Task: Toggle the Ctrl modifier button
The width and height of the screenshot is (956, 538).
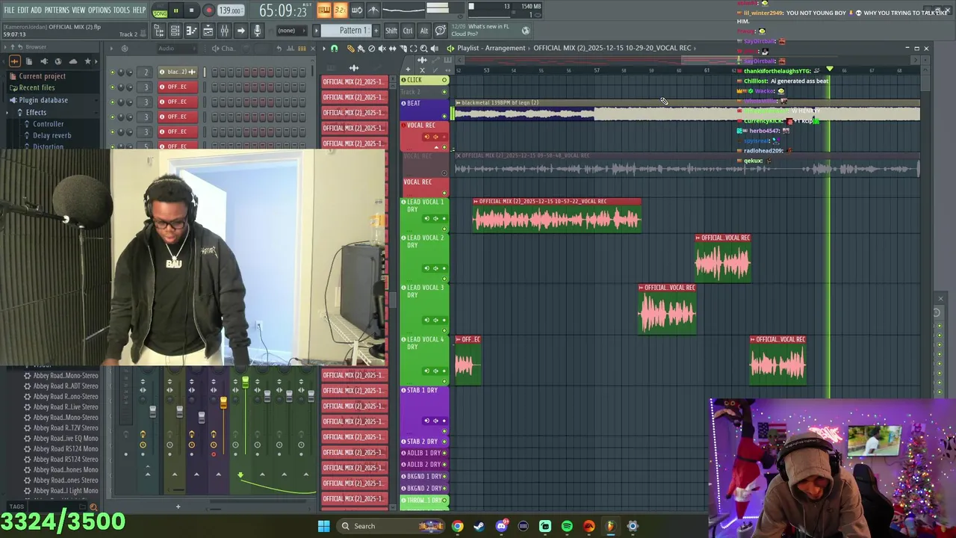Action: coord(408,31)
